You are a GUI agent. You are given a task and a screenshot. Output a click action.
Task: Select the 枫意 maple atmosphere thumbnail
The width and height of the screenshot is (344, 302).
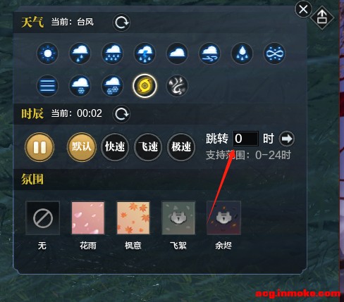click(x=133, y=218)
